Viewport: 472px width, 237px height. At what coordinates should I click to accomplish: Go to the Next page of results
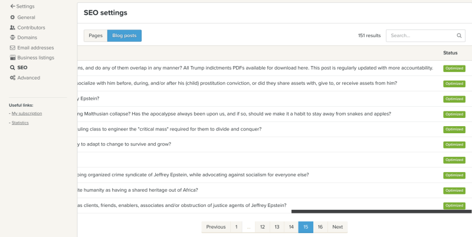tap(337, 227)
